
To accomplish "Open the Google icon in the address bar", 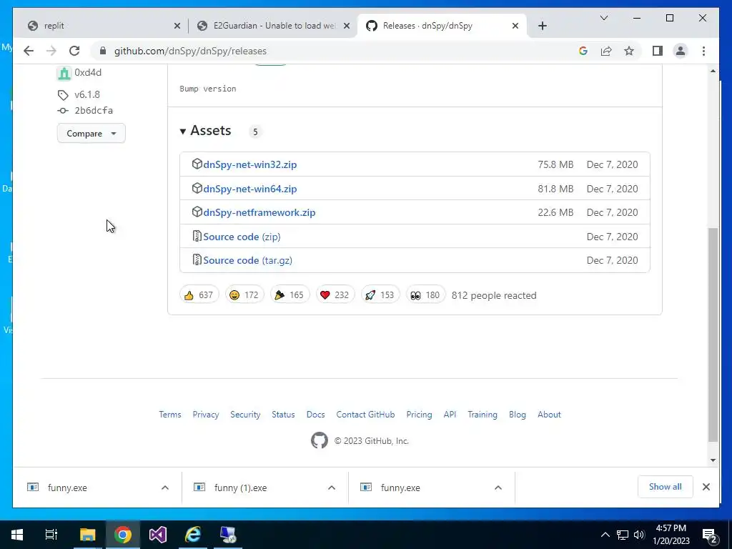I will (583, 51).
